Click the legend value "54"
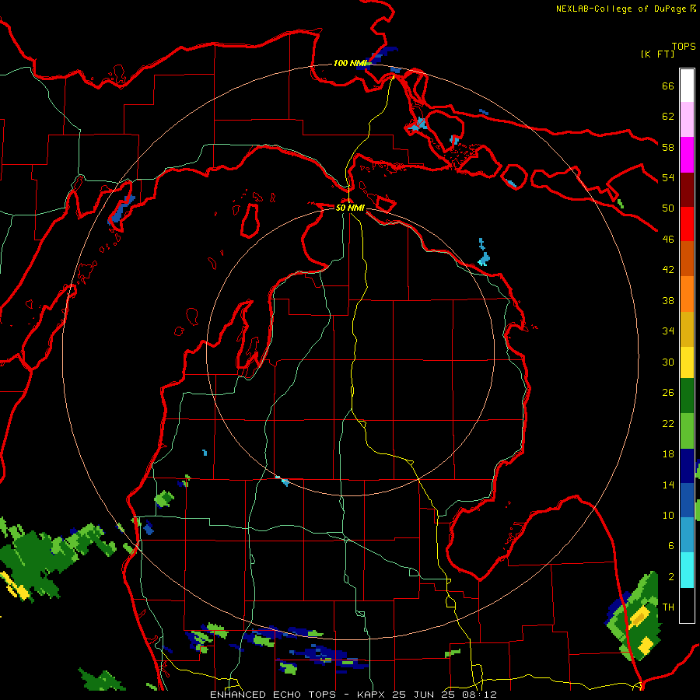 (x=668, y=177)
